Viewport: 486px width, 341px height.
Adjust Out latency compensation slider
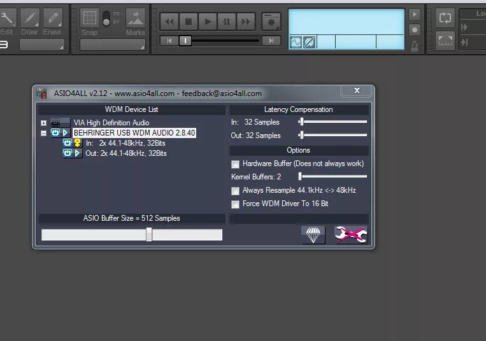point(301,135)
